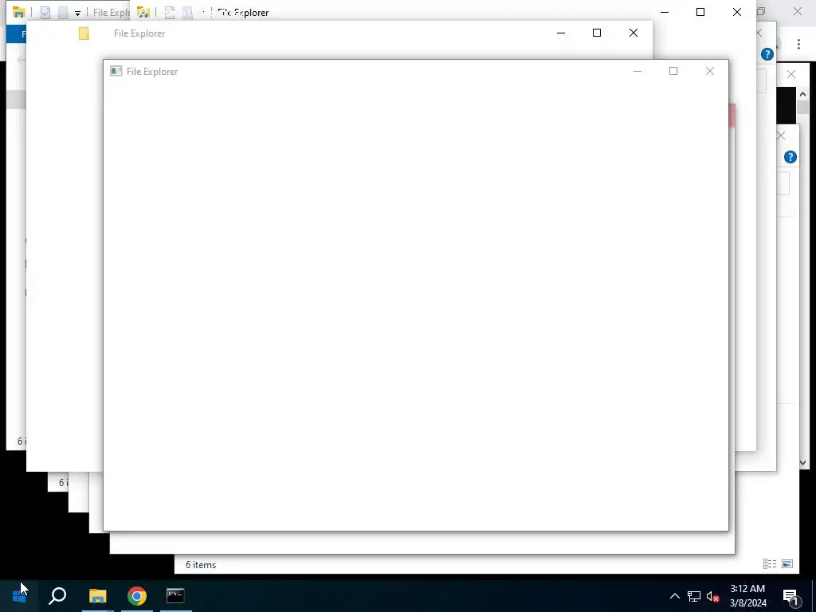Click the yellow folder icon in the second window's title bar
This screenshot has height=612, width=816.
[x=84, y=33]
